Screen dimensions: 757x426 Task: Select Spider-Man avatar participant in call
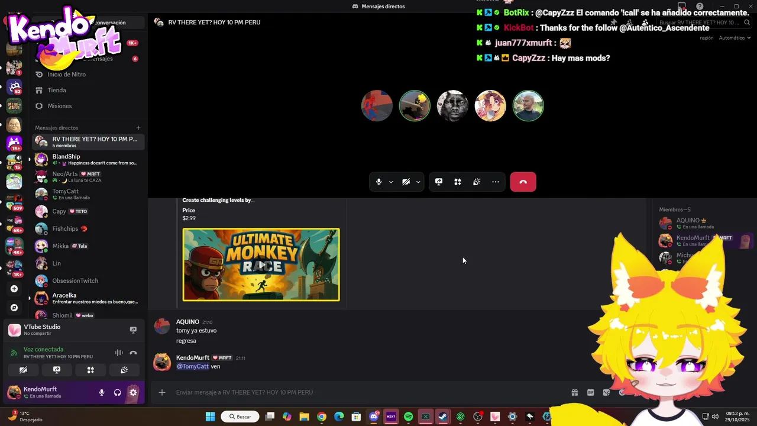click(x=377, y=106)
